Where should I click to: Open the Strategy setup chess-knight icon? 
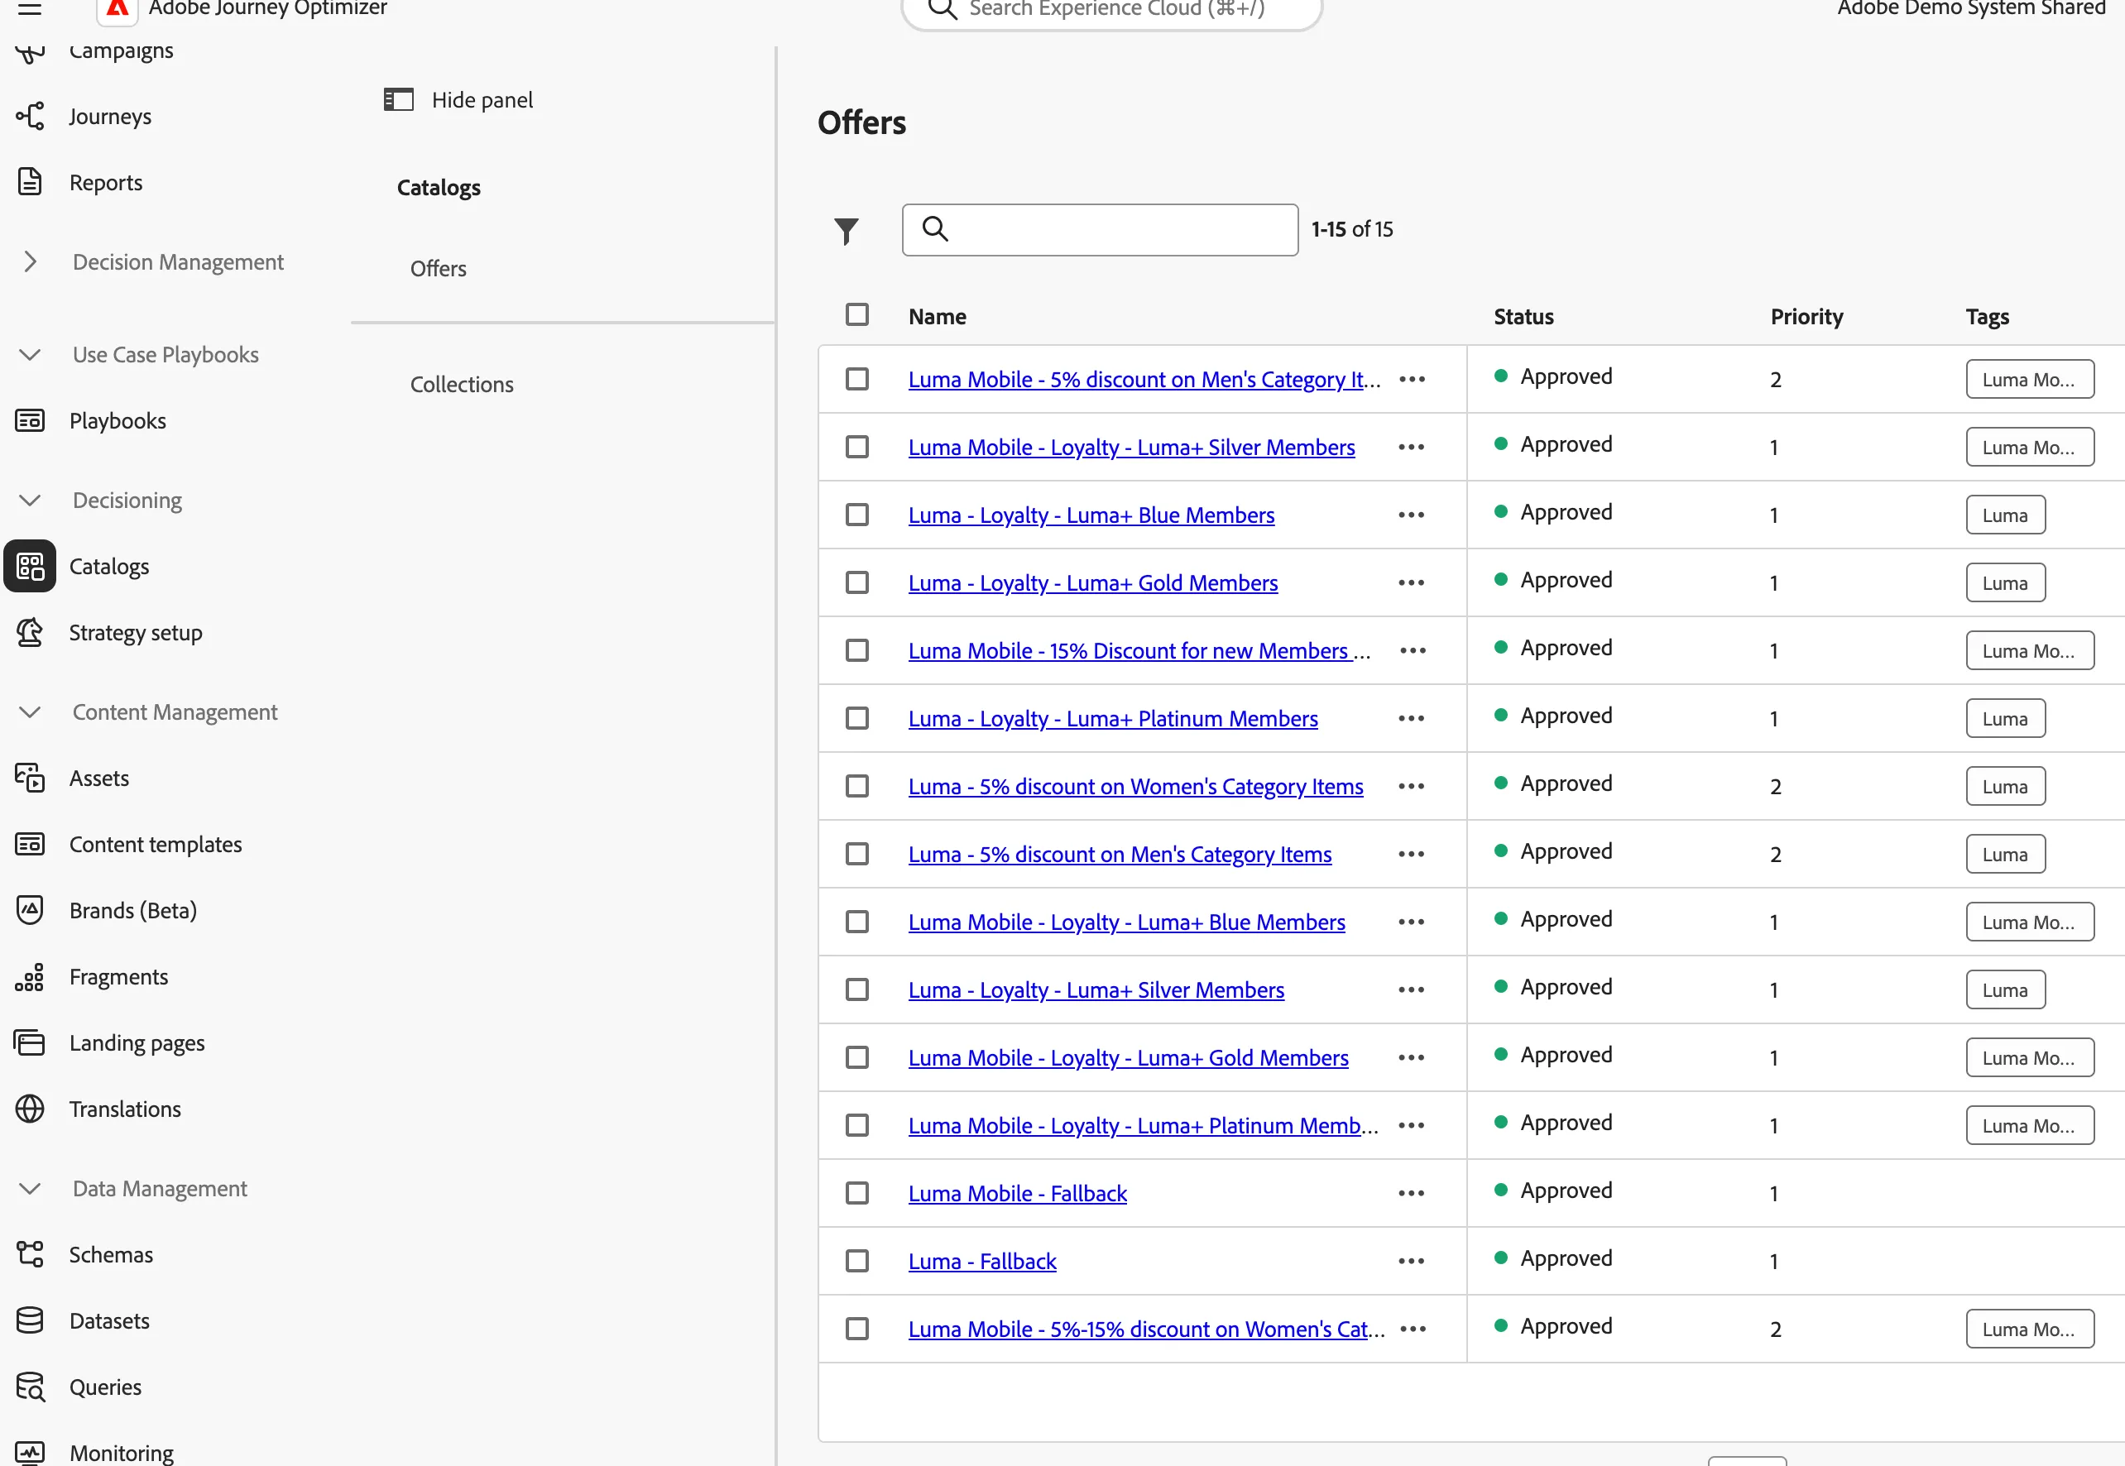click(30, 632)
